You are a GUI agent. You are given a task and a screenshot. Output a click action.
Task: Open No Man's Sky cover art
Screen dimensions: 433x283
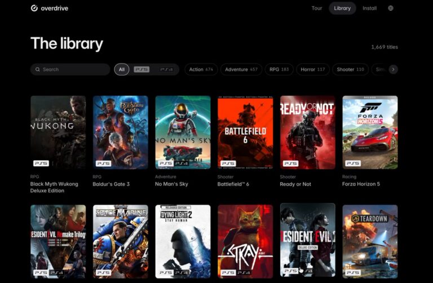(183, 132)
